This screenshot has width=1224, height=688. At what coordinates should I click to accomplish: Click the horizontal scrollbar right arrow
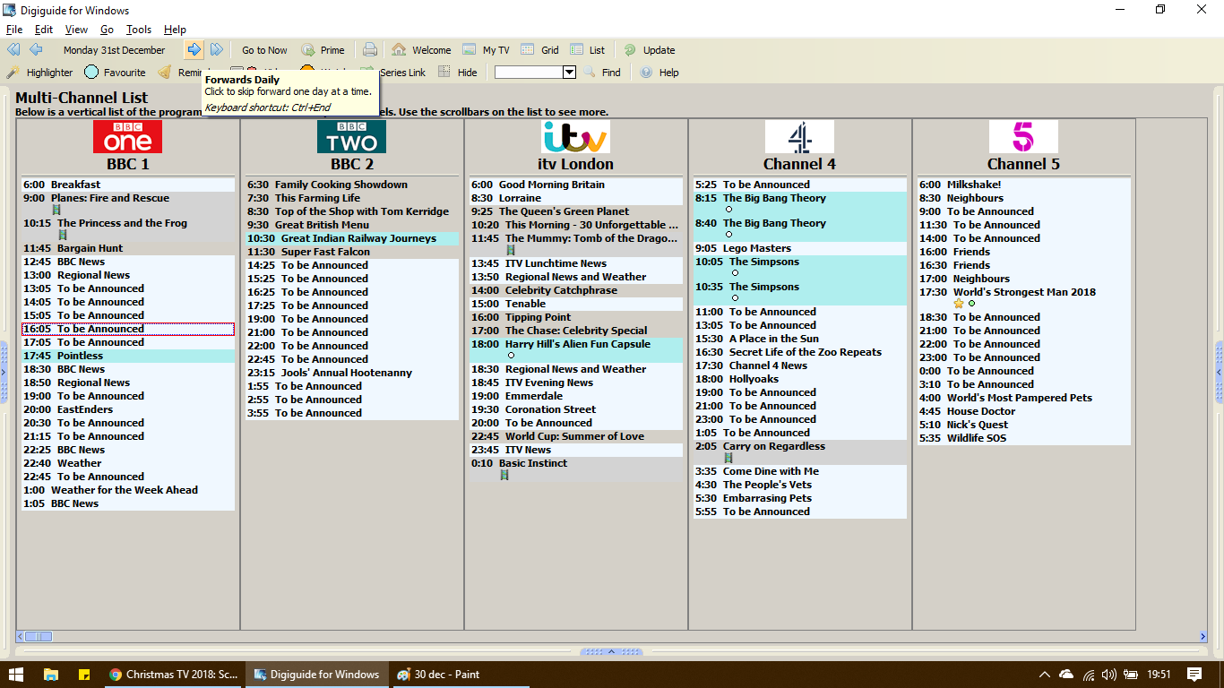coord(1202,636)
